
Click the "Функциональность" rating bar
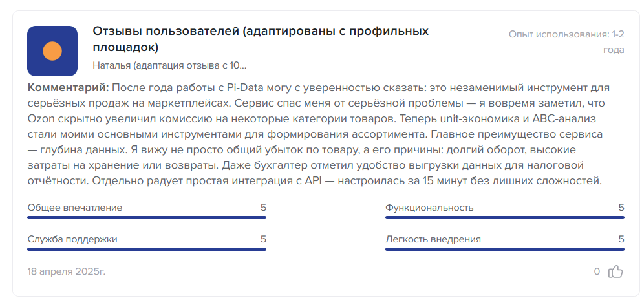click(504, 218)
